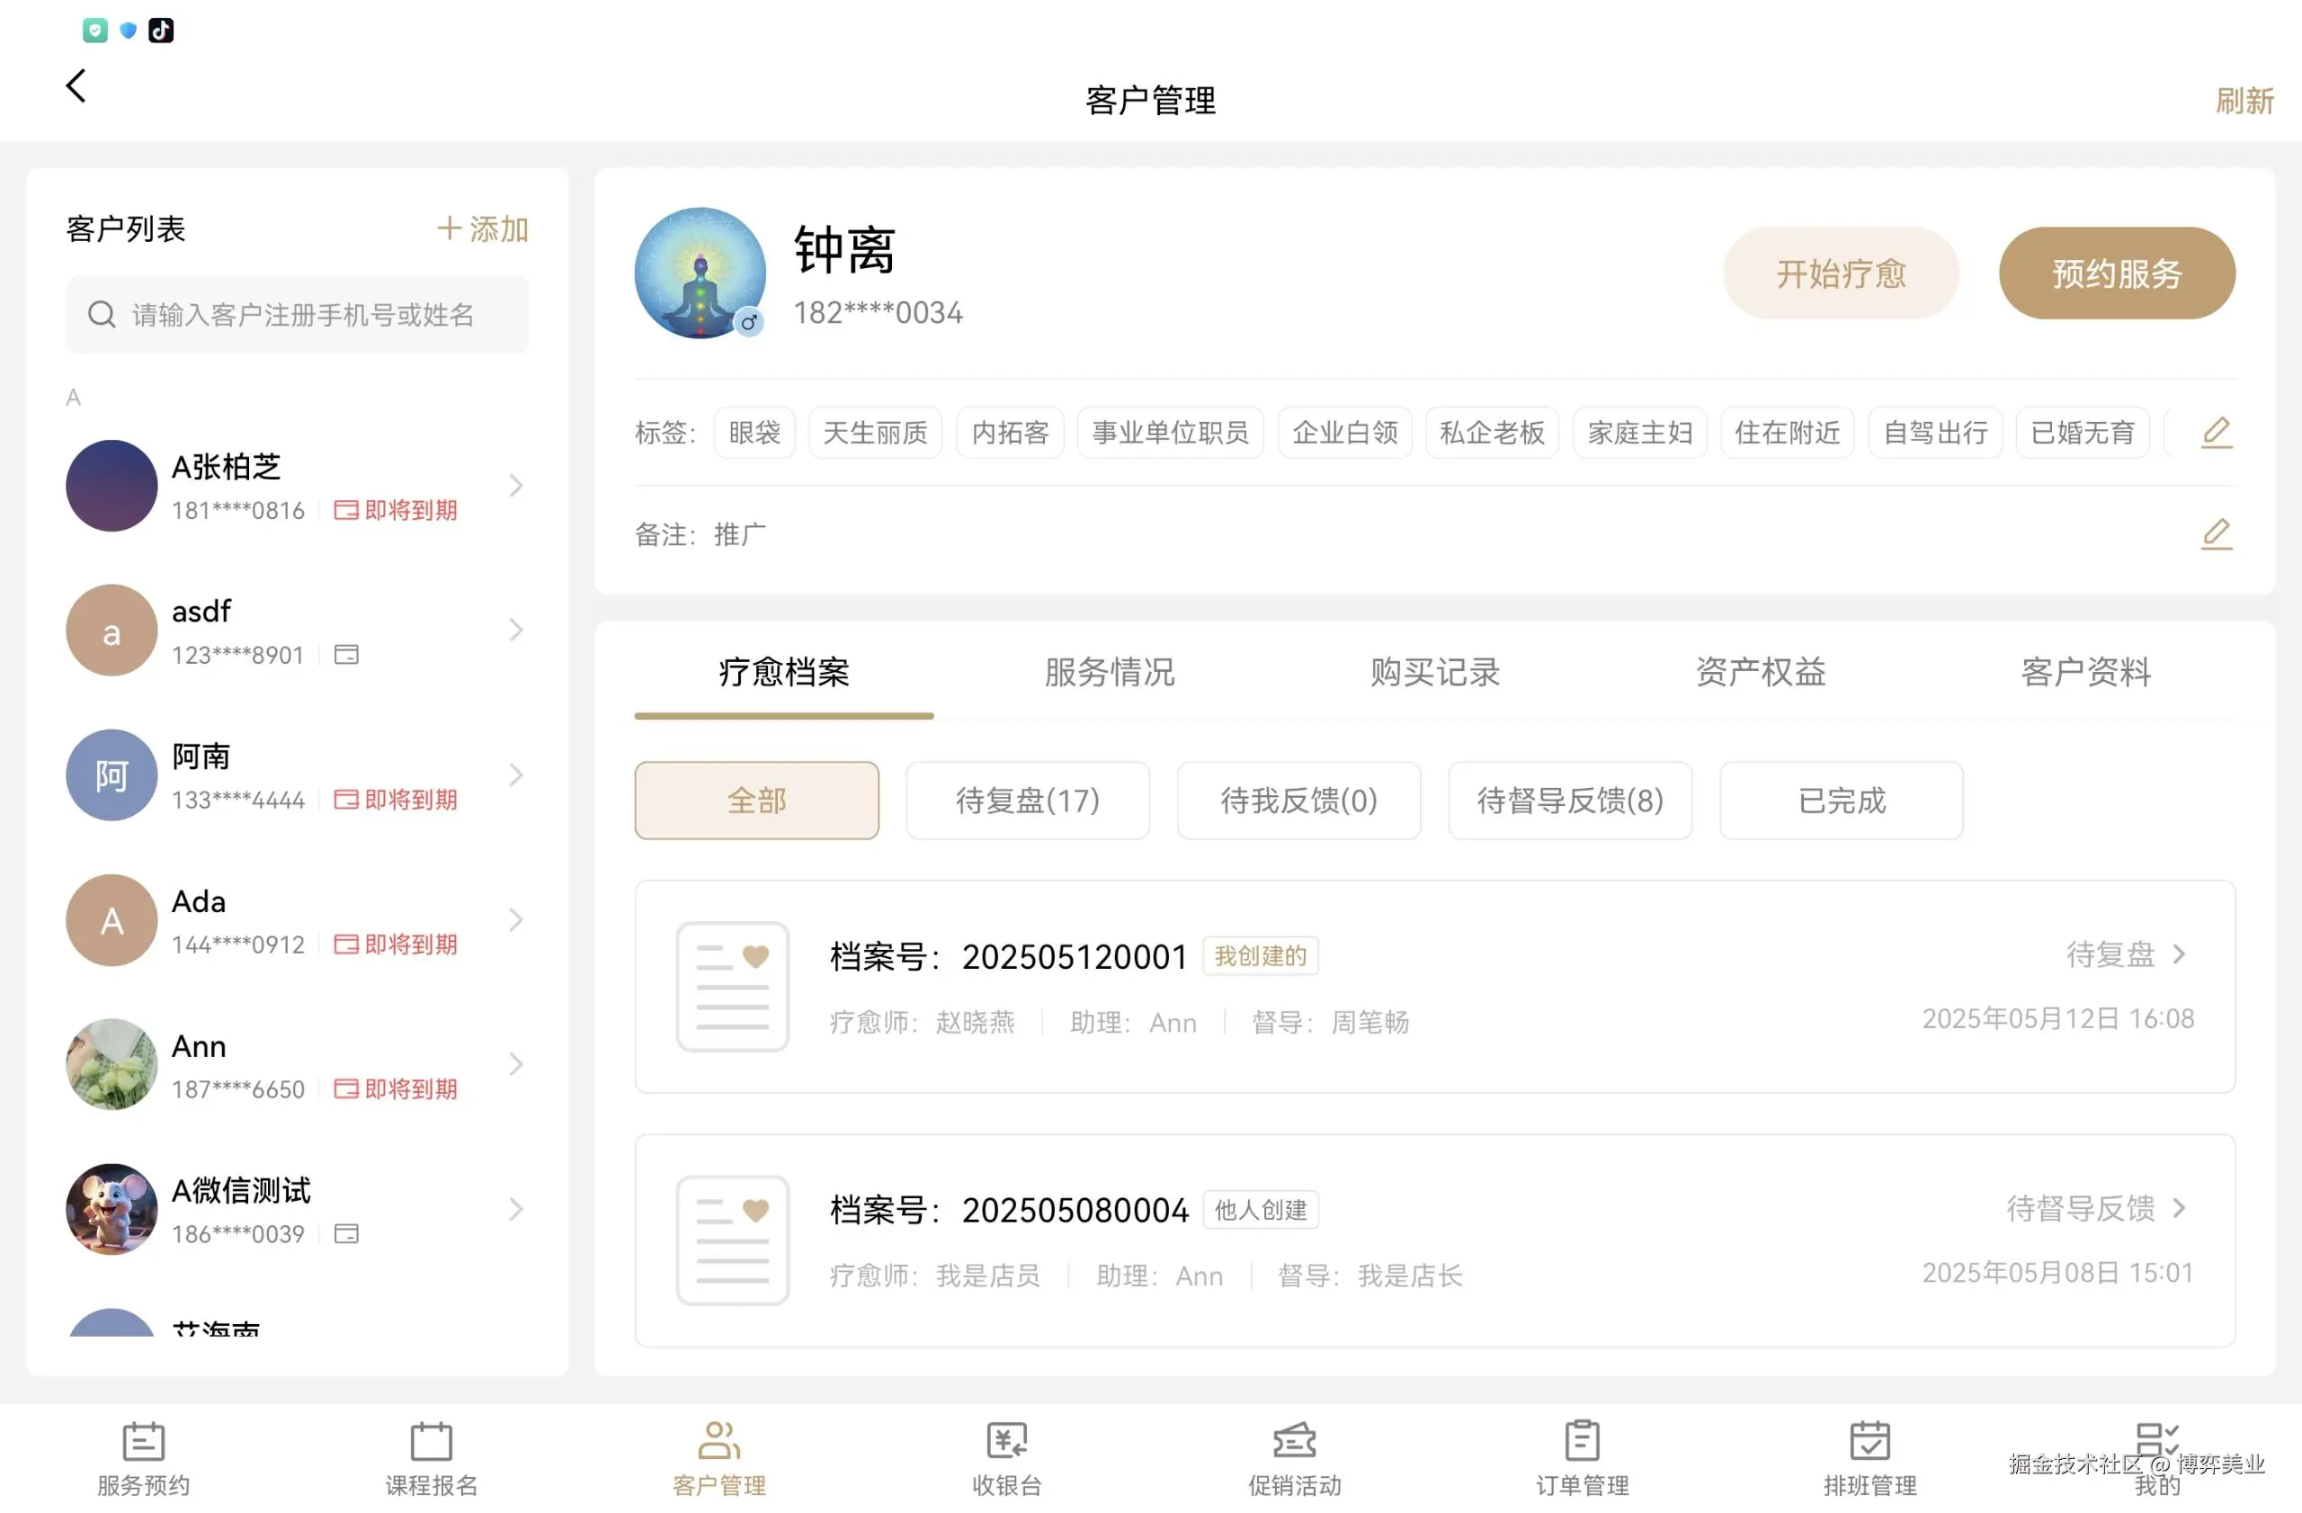Open 促销活动 promotions icon
This screenshot has width=2302, height=1513.
point(1294,1441)
